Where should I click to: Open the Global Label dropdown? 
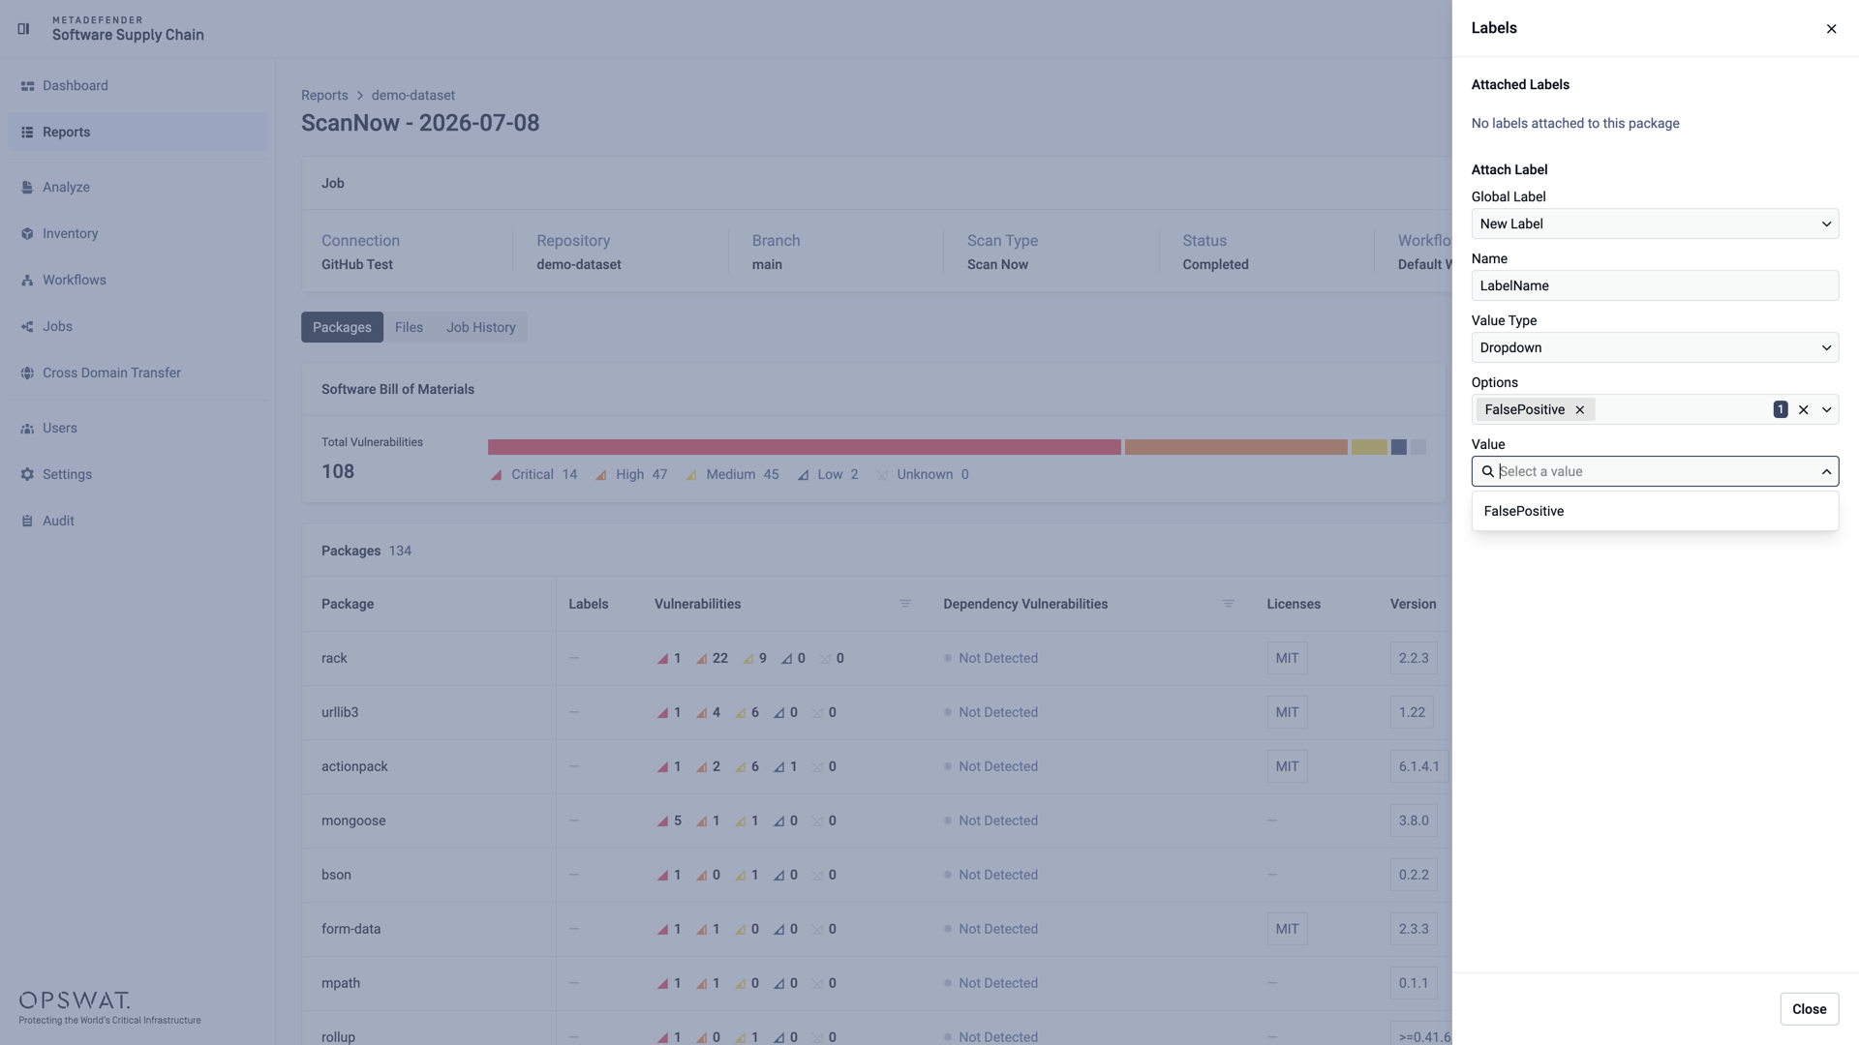(1655, 224)
